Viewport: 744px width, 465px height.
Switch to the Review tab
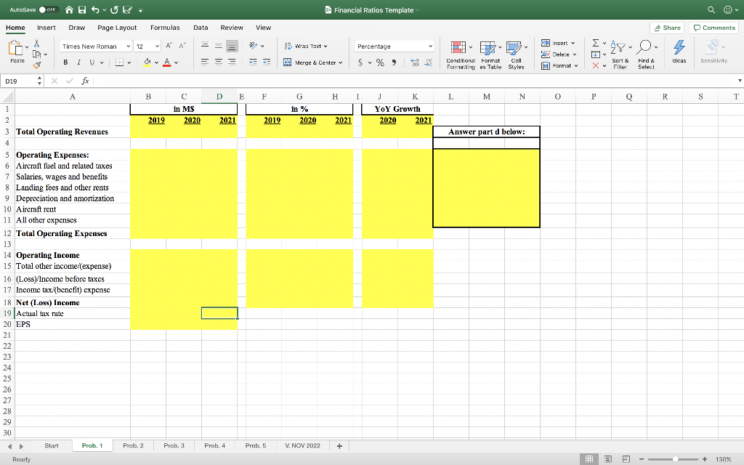232,28
